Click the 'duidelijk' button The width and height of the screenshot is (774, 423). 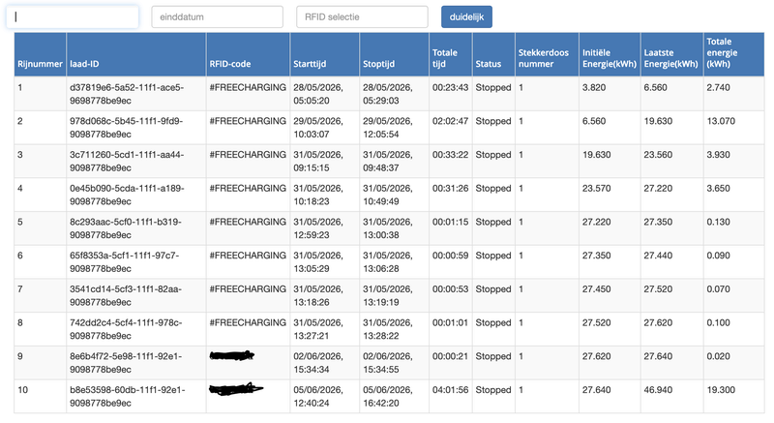(x=466, y=16)
